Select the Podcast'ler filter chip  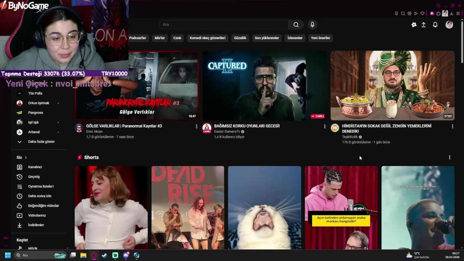(x=137, y=38)
